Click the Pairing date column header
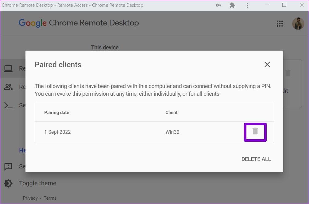Image resolution: width=309 pixels, height=204 pixels. [x=57, y=113]
